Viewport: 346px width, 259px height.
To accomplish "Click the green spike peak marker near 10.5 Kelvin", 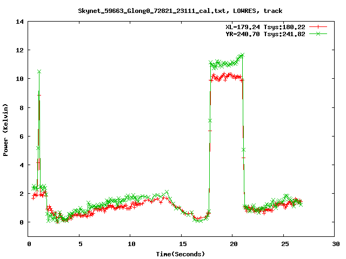I will 39,72.
